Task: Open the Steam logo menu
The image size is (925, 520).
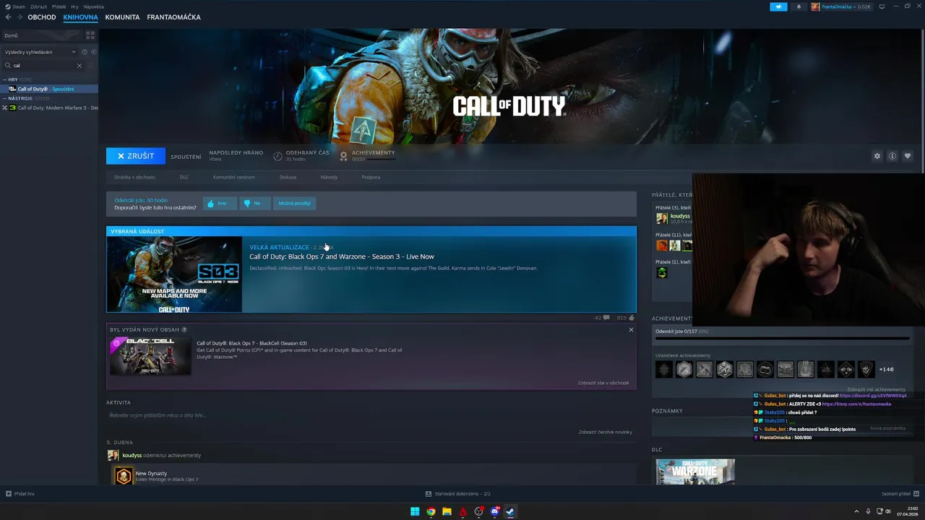Action: pos(15,6)
